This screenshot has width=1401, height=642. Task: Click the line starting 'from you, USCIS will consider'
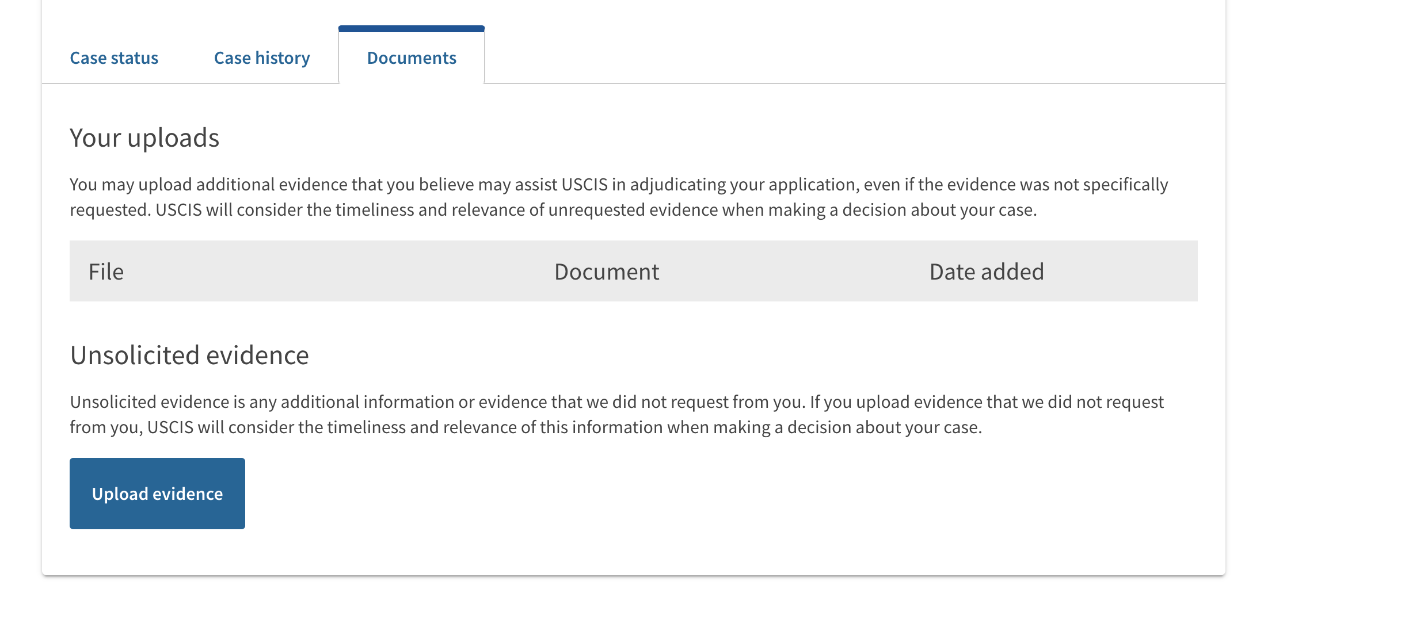[x=526, y=427]
